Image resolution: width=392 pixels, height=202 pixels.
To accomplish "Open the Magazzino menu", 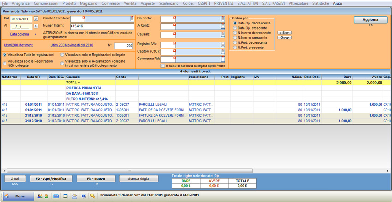I will 89,3.
